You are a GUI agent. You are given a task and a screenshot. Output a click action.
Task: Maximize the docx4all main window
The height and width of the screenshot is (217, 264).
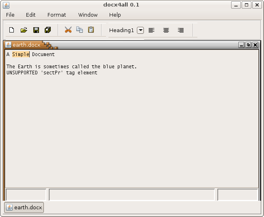247,5
